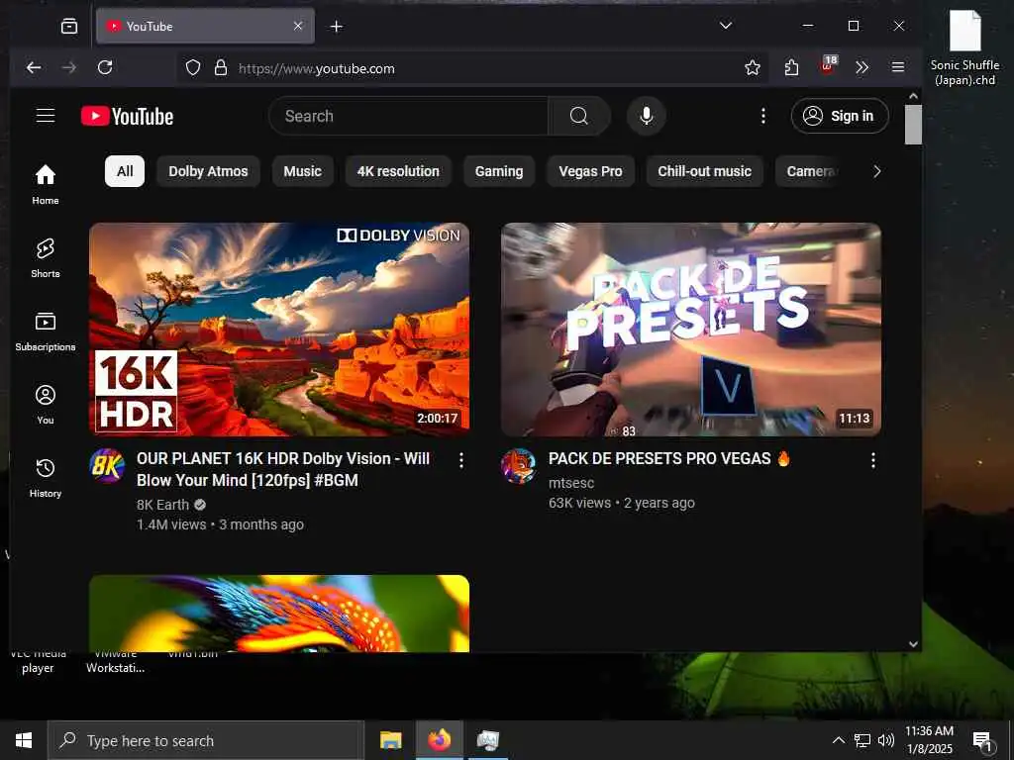Image resolution: width=1014 pixels, height=760 pixels.
Task: Open Shorts from the sidebar
Action: tap(46, 257)
